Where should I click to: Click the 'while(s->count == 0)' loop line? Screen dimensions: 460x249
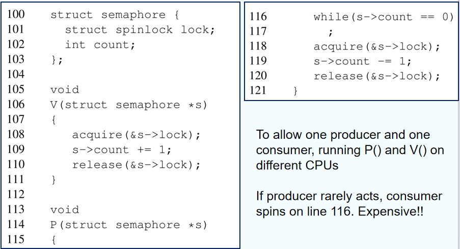(x=384, y=17)
